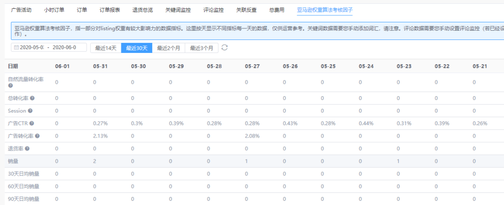Viewport: 504px width, 205px height.
Task: Click 0.31% in 广告CTR row
Action: pos(404,123)
